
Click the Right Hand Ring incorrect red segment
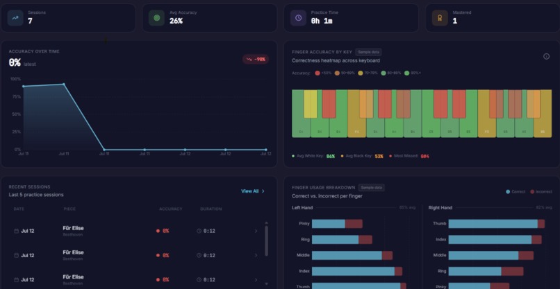(512, 271)
